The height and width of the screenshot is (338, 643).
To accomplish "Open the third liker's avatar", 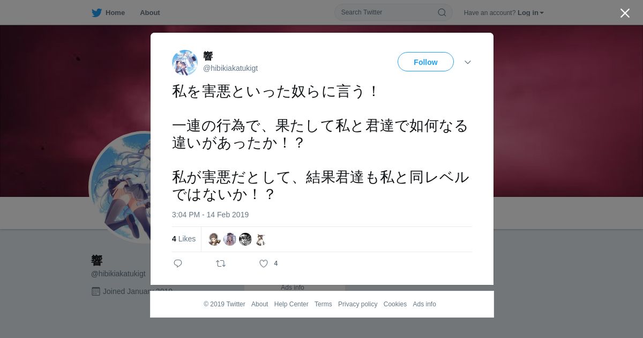I will coord(245,239).
